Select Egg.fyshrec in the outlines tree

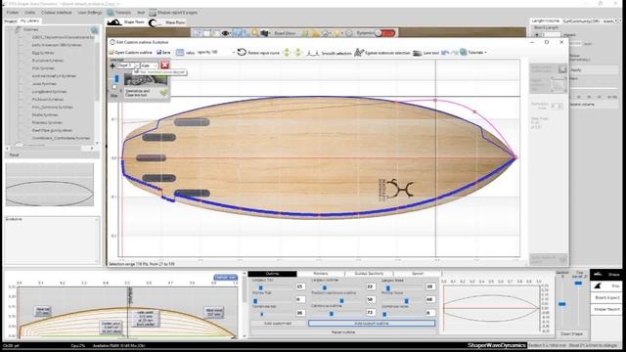pos(43,53)
